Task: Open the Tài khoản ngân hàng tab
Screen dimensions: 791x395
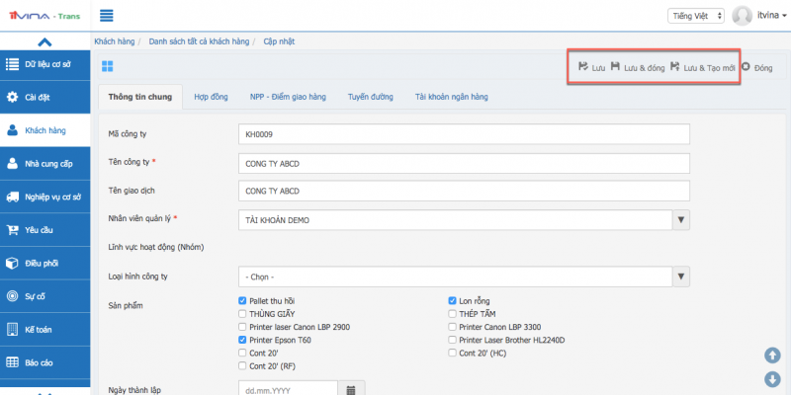Action: click(x=451, y=97)
